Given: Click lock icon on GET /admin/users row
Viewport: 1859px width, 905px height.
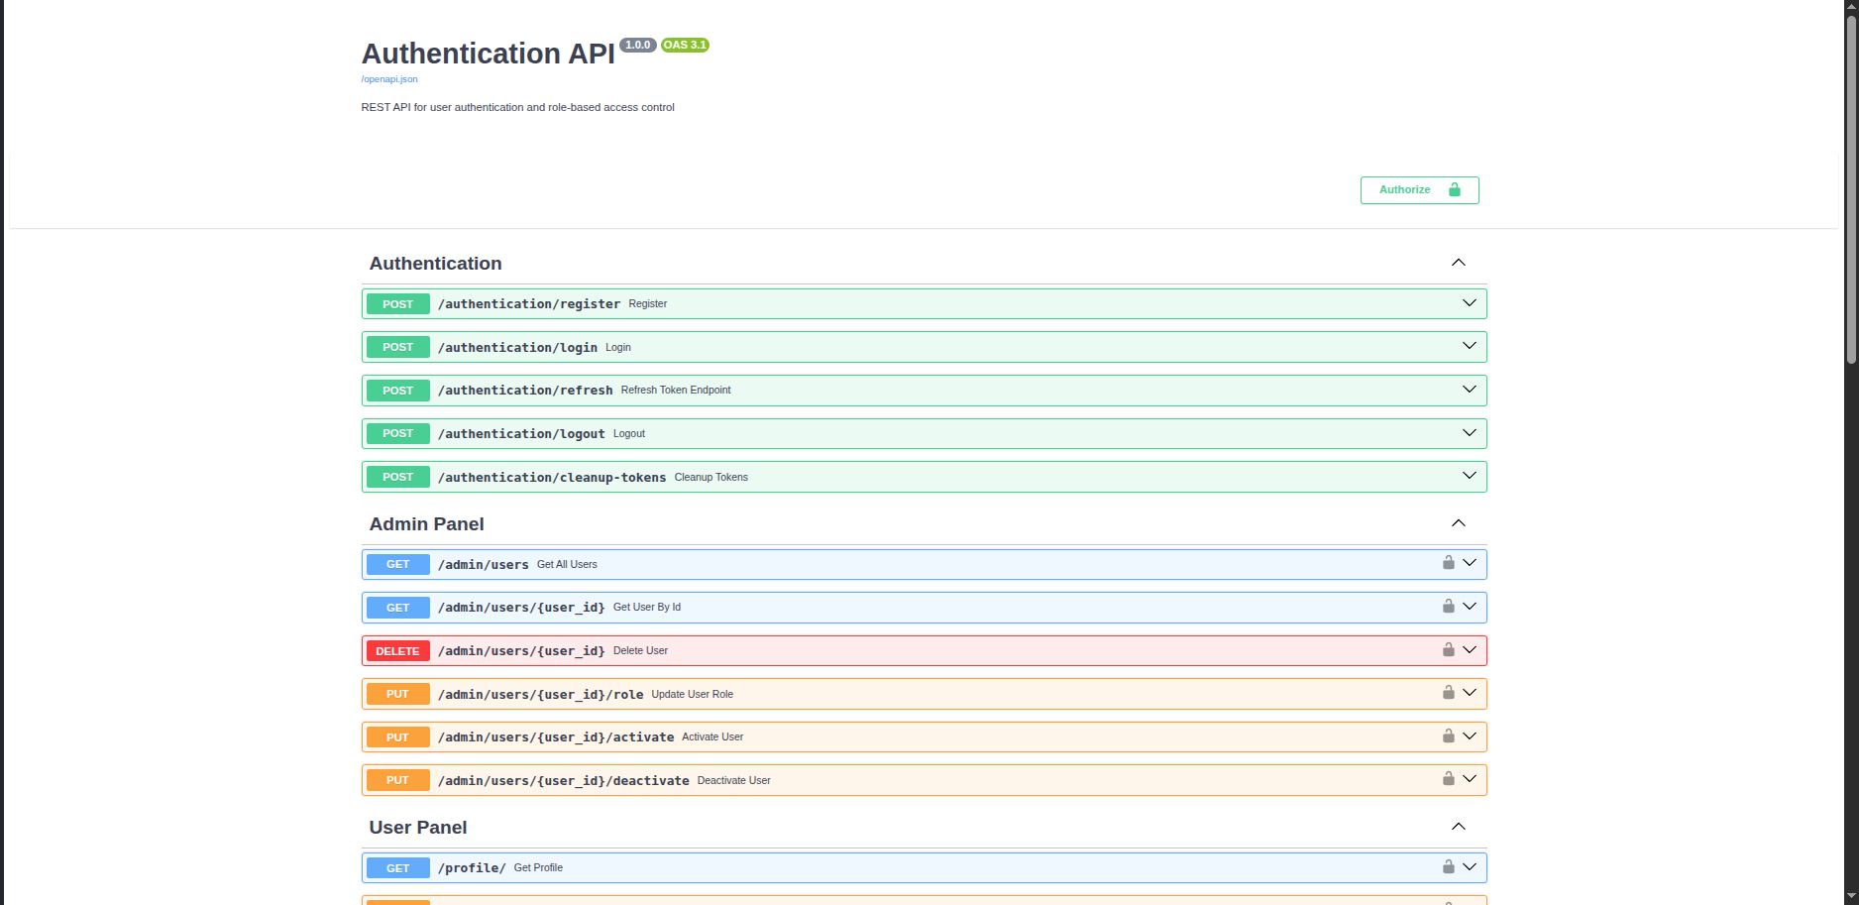Looking at the screenshot, I should pyautogui.click(x=1448, y=563).
